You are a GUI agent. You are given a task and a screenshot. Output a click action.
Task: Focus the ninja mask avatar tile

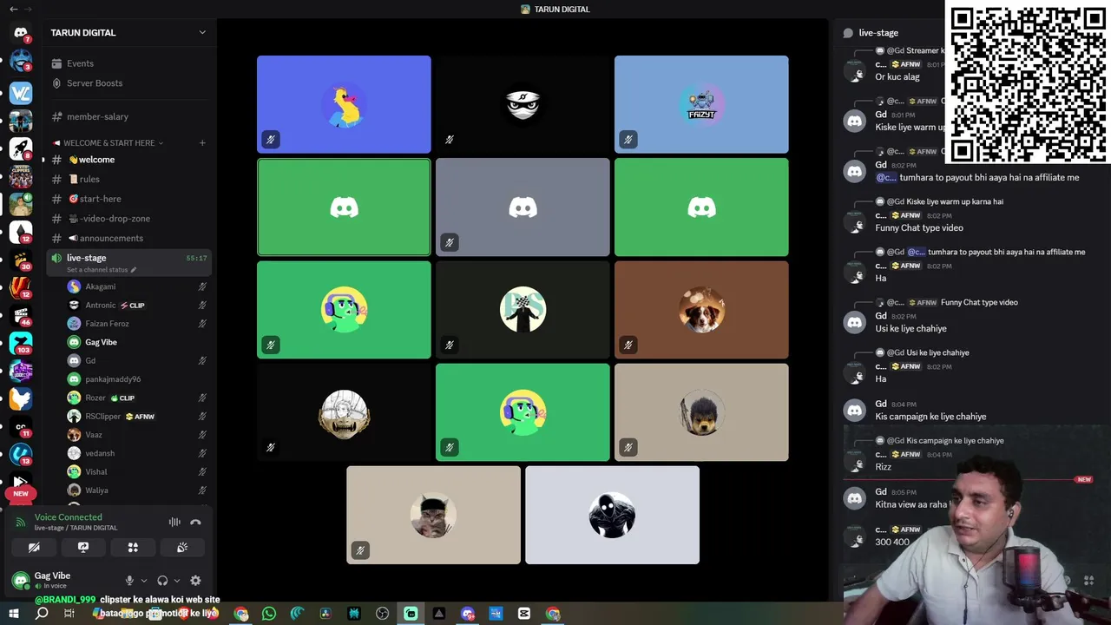tap(523, 104)
